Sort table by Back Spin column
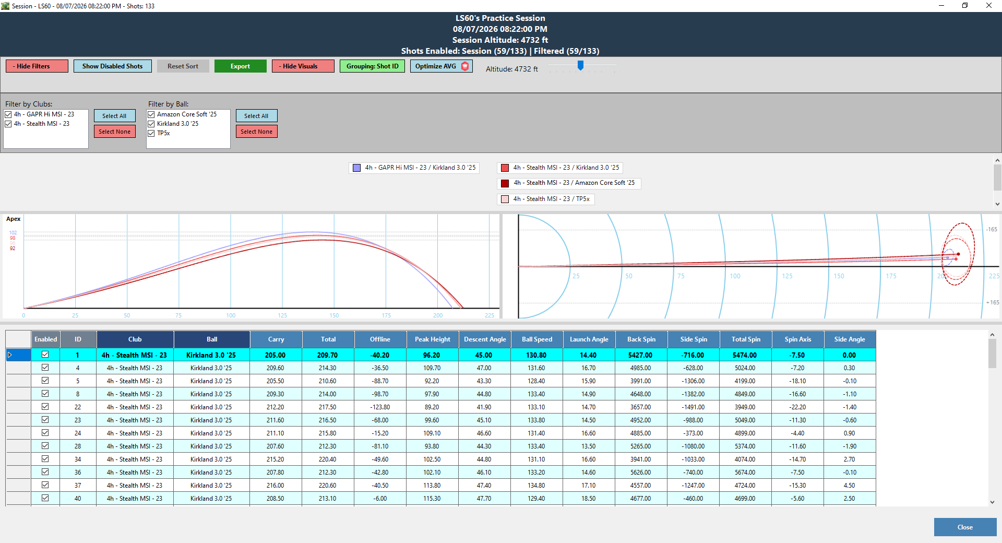The width and height of the screenshot is (1002, 543). (x=641, y=339)
